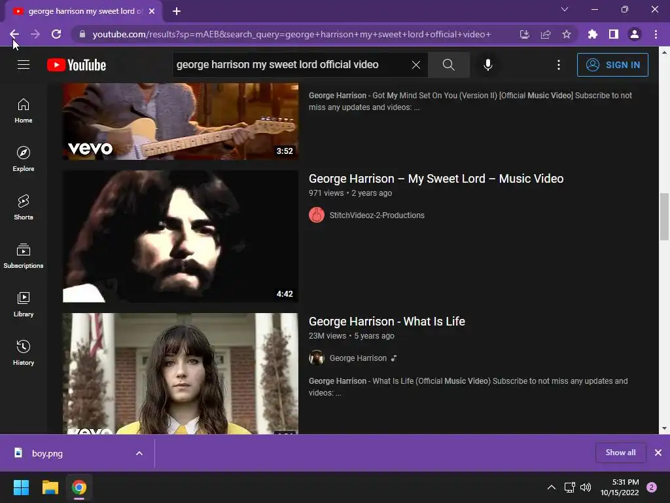Share this page from address bar
The width and height of the screenshot is (670, 503).
[546, 34]
